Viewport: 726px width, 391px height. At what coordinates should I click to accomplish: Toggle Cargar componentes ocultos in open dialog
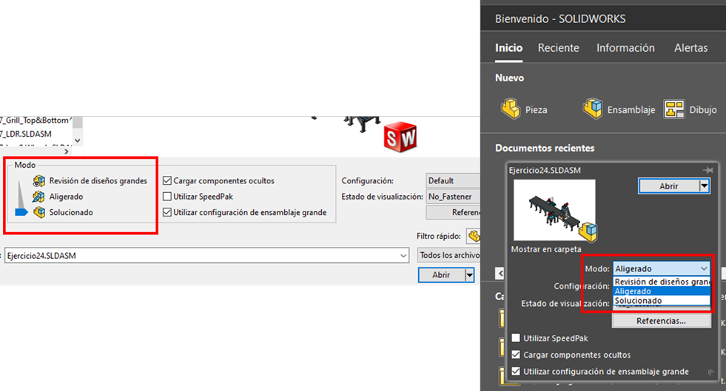tap(167, 180)
